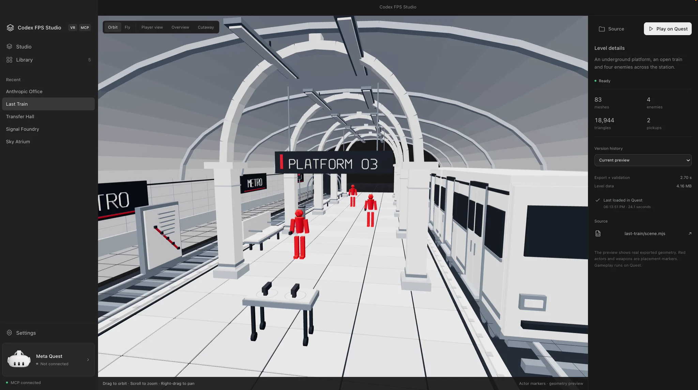Image resolution: width=698 pixels, height=390 pixels.
Task: Click the Library grid icon
Action: point(9,60)
